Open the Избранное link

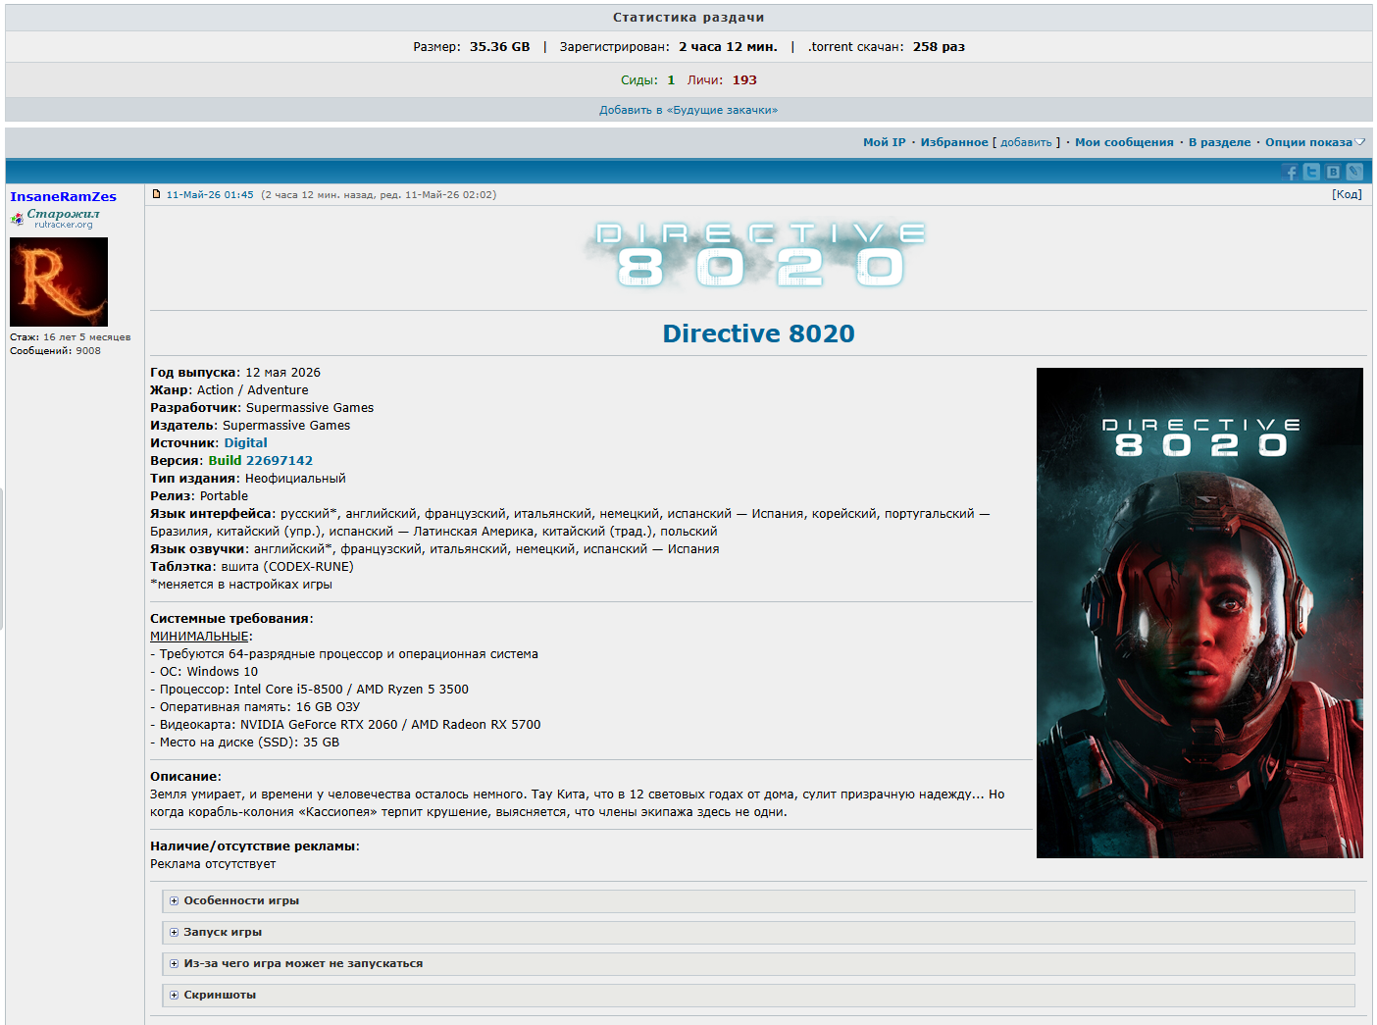click(x=954, y=142)
